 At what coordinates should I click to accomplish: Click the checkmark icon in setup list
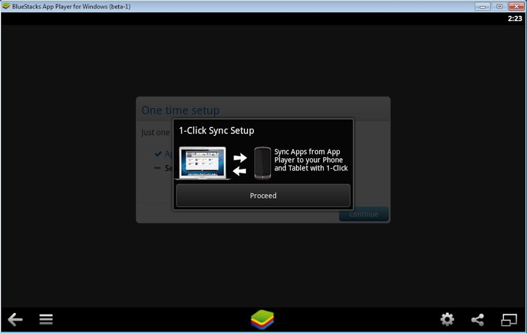click(x=158, y=154)
